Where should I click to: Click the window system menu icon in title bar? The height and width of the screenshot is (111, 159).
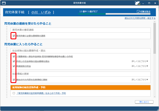tap(4, 3)
